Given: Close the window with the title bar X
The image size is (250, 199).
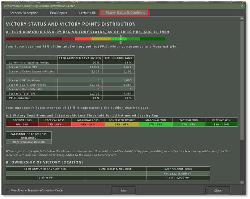Looking at the screenshot, I should click(x=242, y=6).
